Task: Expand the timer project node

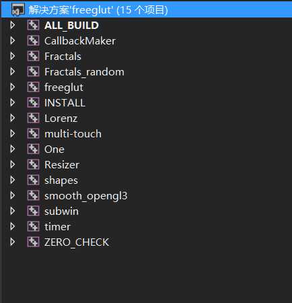Action: click(x=13, y=226)
